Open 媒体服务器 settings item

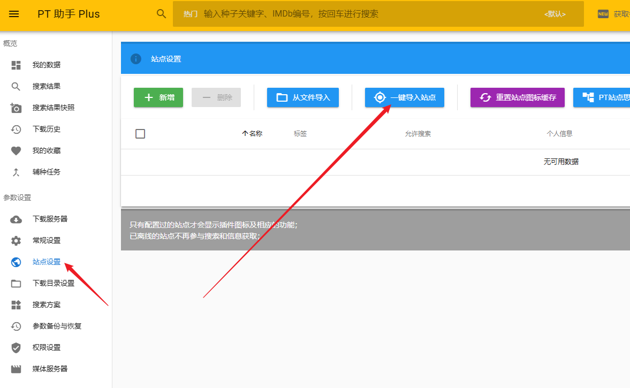50,369
